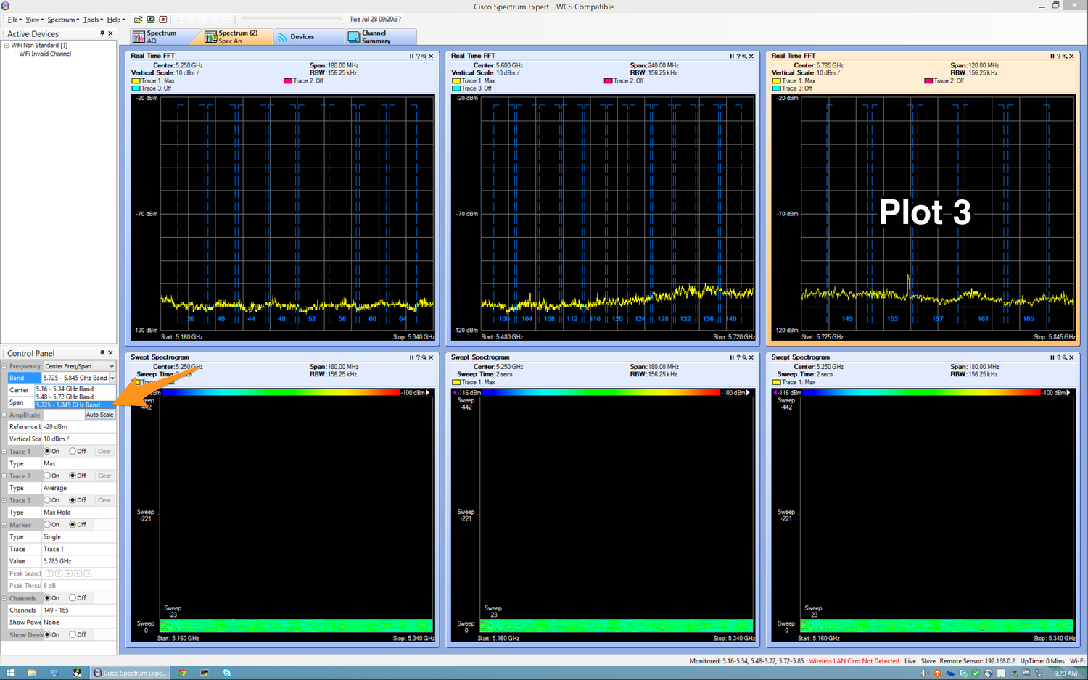Viewport: 1088px width, 680px height.
Task: Select 5.725 - 5.845 GHz Band option
Action: [x=75, y=405]
